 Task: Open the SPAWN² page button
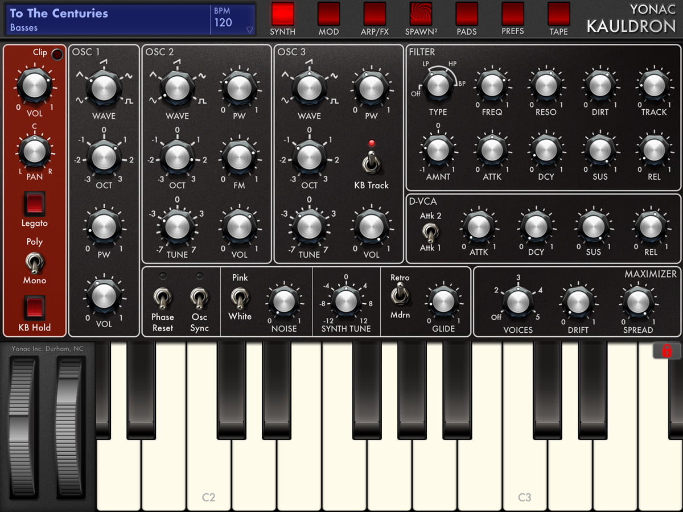pos(421,14)
